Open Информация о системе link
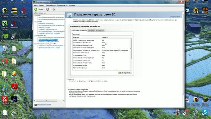Image resolution: width=211 pixels, height=119 pixels. click(x=44, y=105)
